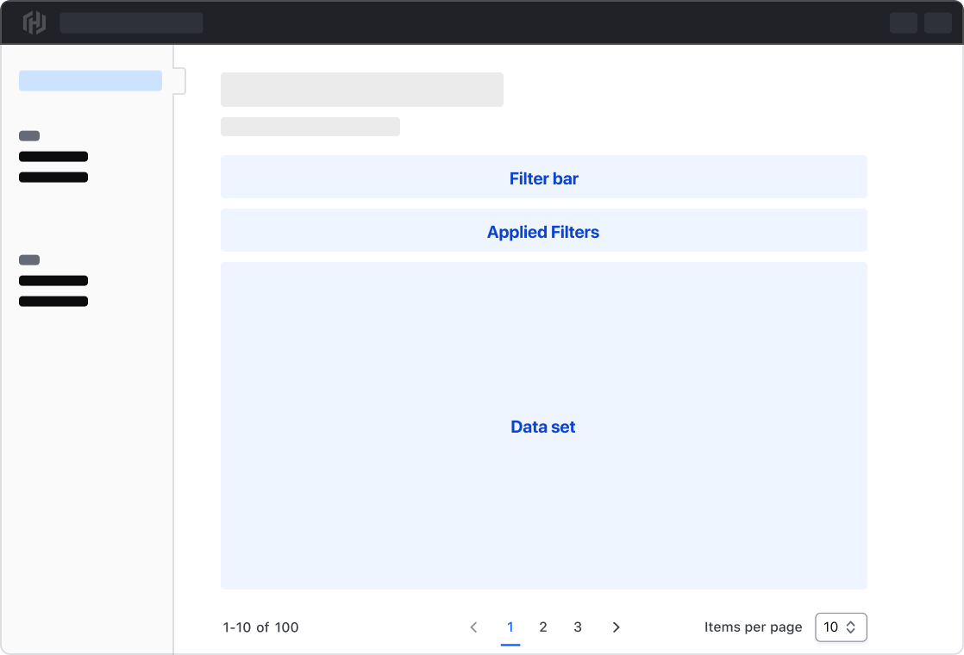Click the stepper chevrons next to 10
This screenshot has height=655, width=964.
[x=852, y=627]
